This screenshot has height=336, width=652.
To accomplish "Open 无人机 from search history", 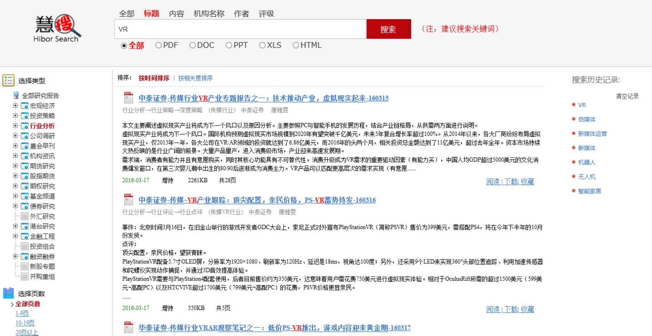I will pyautogui.click(x=586, y=177).
